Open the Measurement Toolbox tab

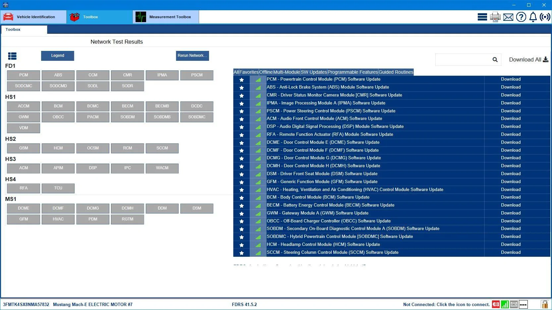[166, 17]
